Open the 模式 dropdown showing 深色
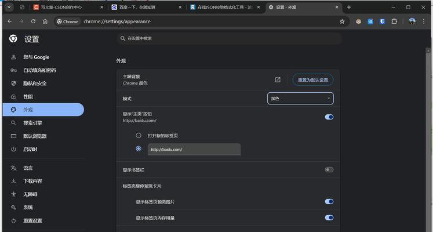433x232 pixels. (300, 99)
